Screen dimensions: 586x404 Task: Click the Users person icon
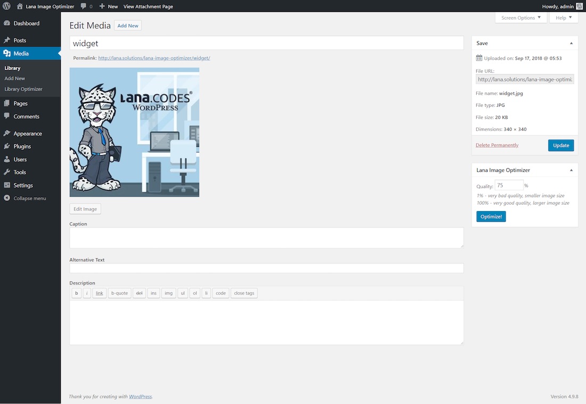point(7,159)
